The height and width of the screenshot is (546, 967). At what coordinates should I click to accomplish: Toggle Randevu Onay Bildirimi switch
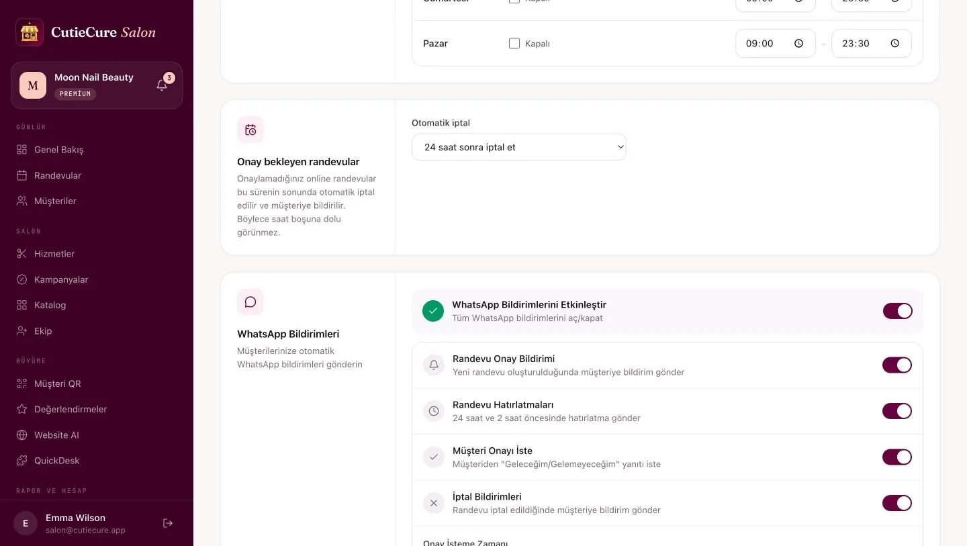pyautogui.click(x=897, y=365)
